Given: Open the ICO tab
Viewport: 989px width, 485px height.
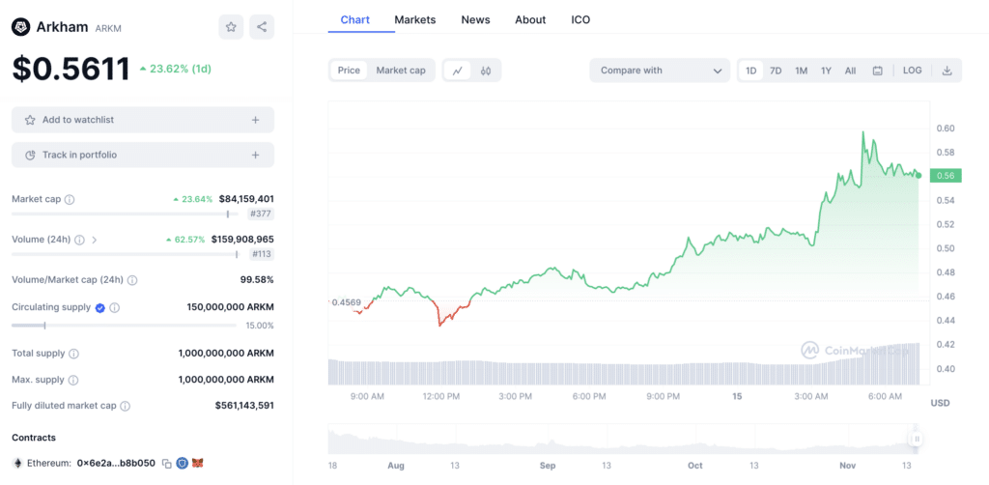Looking at the screenshot, I should (x=580, y=19).
